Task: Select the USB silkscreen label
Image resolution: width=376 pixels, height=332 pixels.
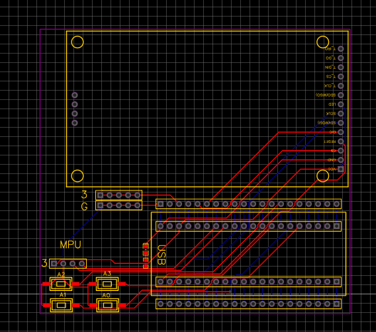Action: pyautogui.click(x=162, y=255)
